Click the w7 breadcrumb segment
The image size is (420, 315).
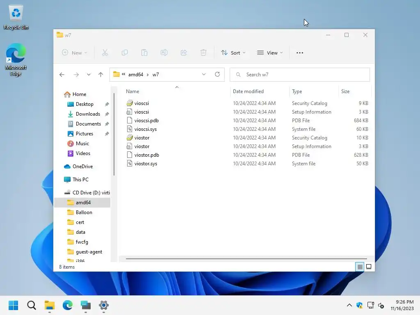155,75
